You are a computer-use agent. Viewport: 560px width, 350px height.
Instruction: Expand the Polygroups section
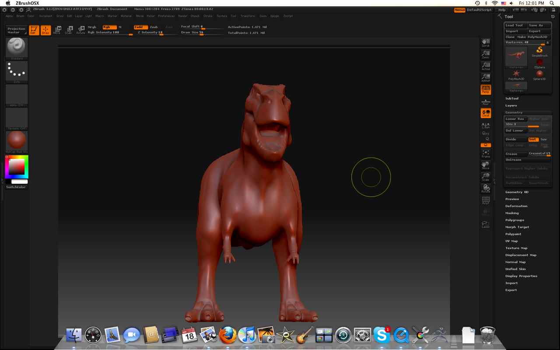514,220
